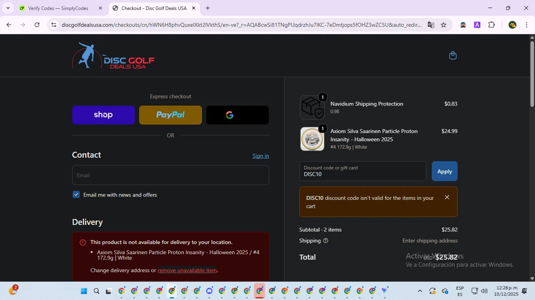This screenshot has height=300, width=535.
Task: Click the Sign in link
Action: click(261, 156)
